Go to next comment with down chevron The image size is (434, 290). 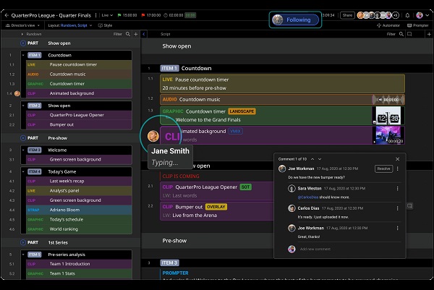[x=320, y=159]
